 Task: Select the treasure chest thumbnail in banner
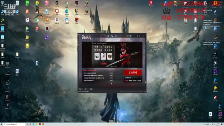(x=110, y=56)
